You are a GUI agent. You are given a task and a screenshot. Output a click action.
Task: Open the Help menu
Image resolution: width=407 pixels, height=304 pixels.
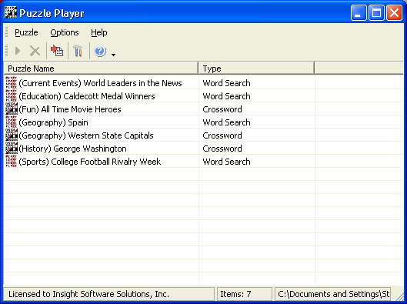pos(99,32)
